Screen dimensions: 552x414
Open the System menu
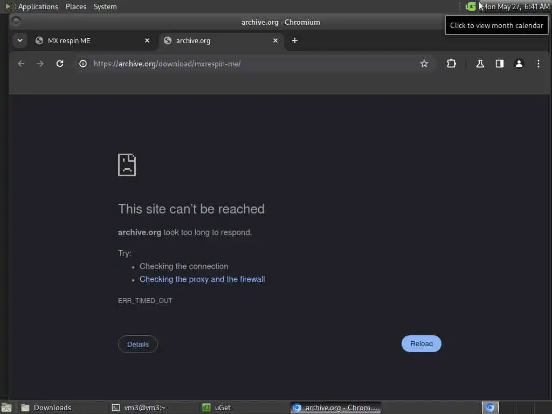tap(105, 6)
